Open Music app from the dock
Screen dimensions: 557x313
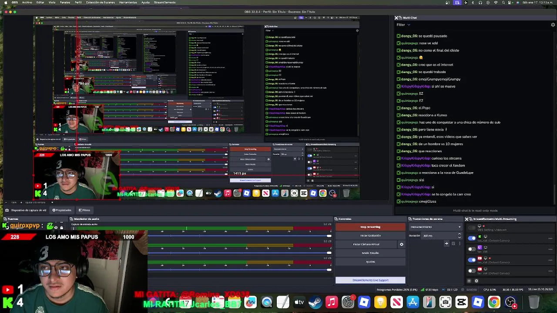(332, 302)
